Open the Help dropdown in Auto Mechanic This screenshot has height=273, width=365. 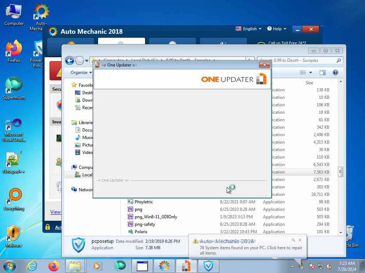click(277, 29)
